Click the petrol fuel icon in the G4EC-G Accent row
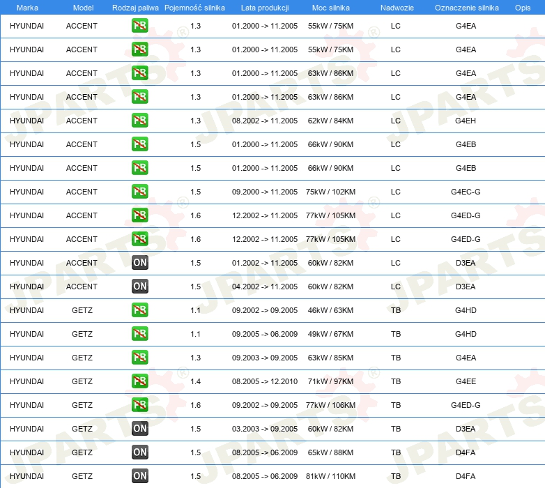The image size is (545, 488). point(139,191)
